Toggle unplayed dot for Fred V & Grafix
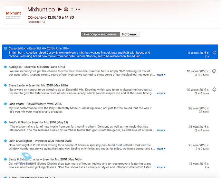The height and width of the screenshot is (178, 221). [6, 122]
